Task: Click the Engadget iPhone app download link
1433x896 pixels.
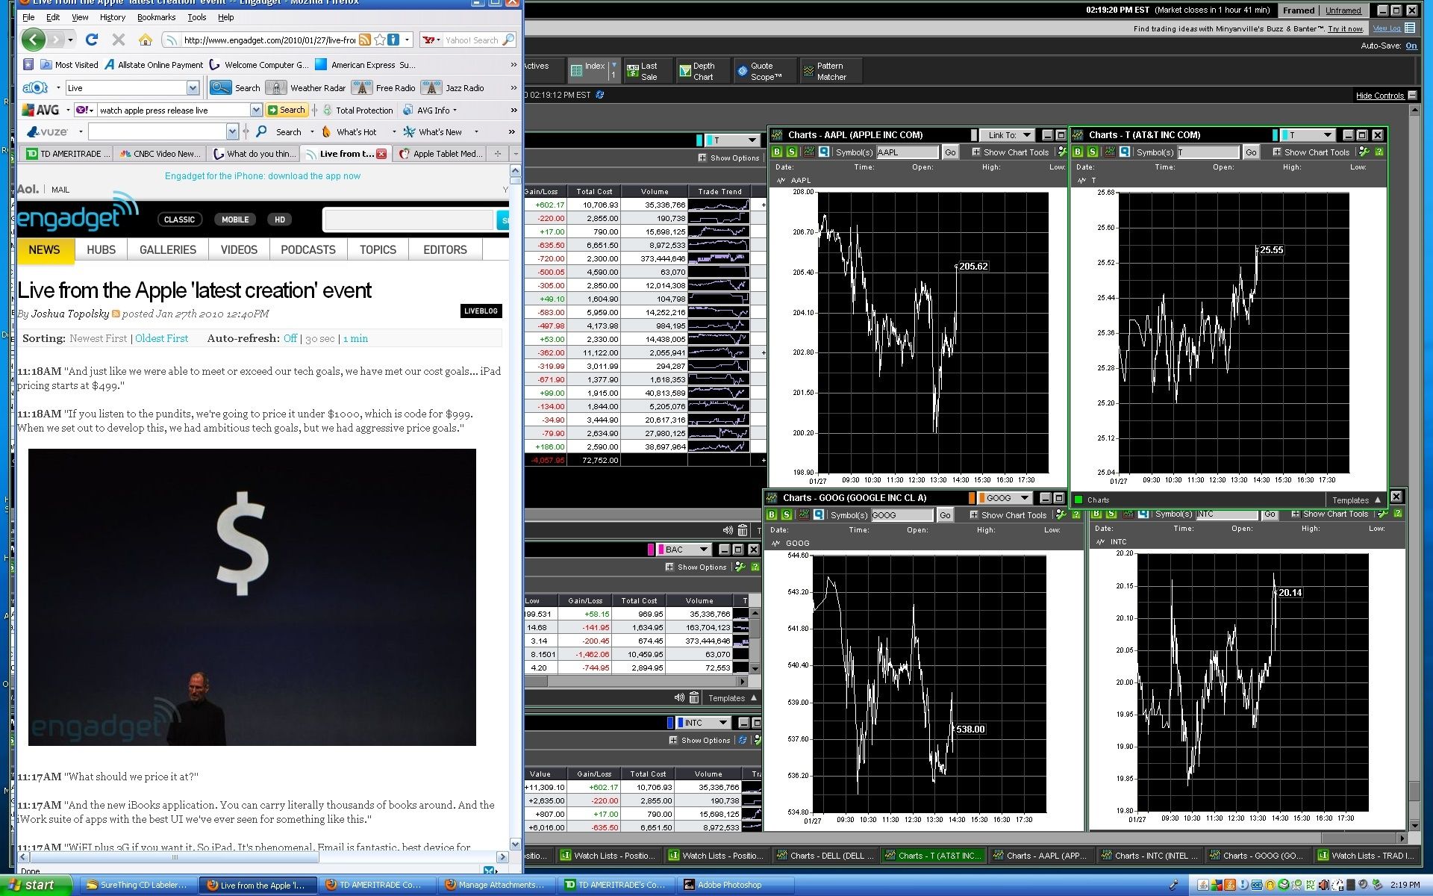Action: click(x=263, y=176)
